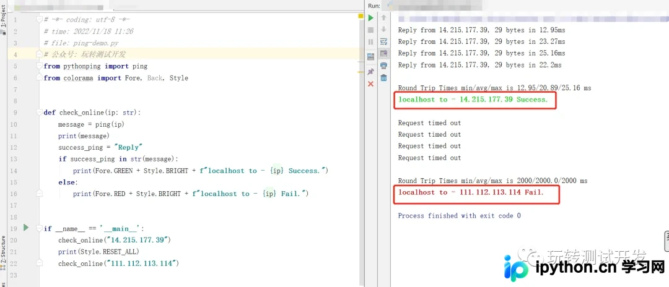This screenshot has height=287, width=669.
Task: Click the fold marker ending comments on line 4
Action: 39,54
